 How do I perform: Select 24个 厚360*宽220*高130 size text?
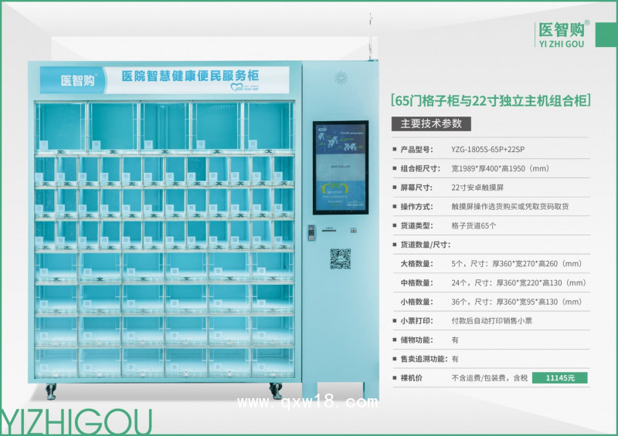coord(518,282)
